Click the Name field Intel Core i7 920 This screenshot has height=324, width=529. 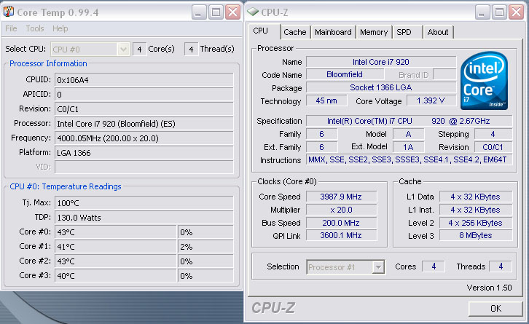pos(381,62)
